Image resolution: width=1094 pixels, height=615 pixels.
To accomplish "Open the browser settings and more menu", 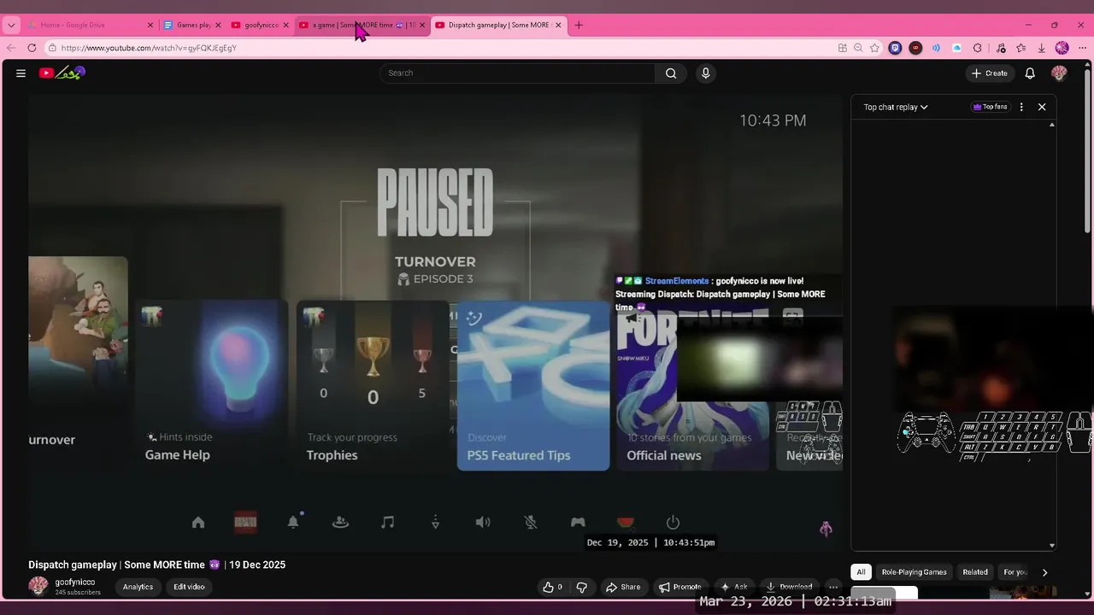I will pyautogui.click(x=1083, y=48).
